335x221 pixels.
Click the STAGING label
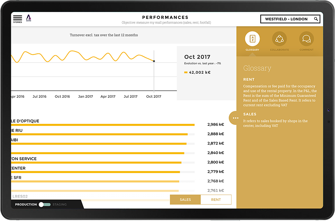tap(60, 205)
